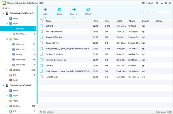This screenshot has width=173, height=114.
Task: Open the Add dropdown arrow
Action: click(x=45, y=17)
